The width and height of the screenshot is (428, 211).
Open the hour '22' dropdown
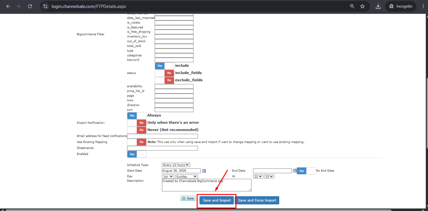pos(258,177)
